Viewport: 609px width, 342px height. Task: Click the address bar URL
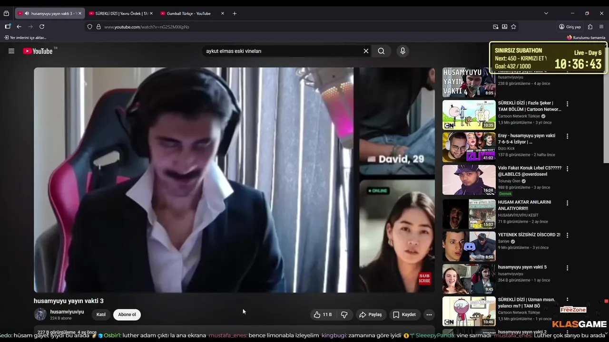(147, 27)
